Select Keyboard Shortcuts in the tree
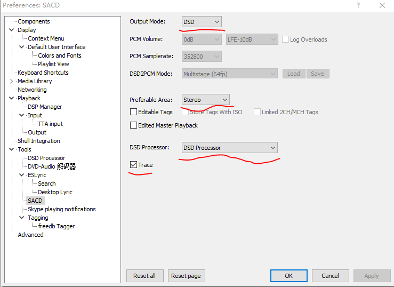394x287 pixels. click(x=43, y=73)
